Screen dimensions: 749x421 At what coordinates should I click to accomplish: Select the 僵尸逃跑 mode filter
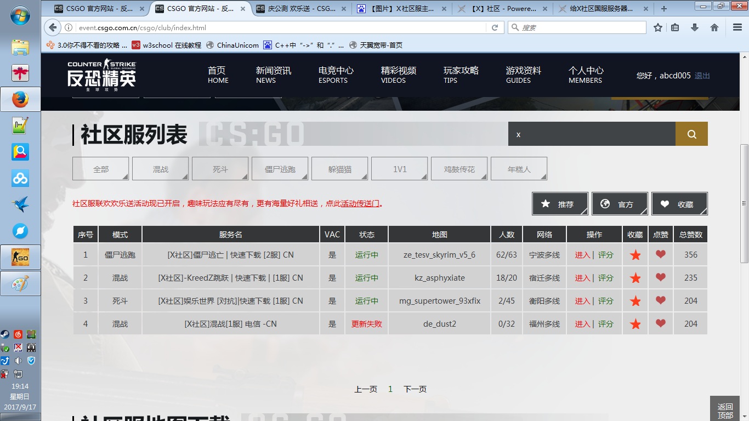[280, 169]
